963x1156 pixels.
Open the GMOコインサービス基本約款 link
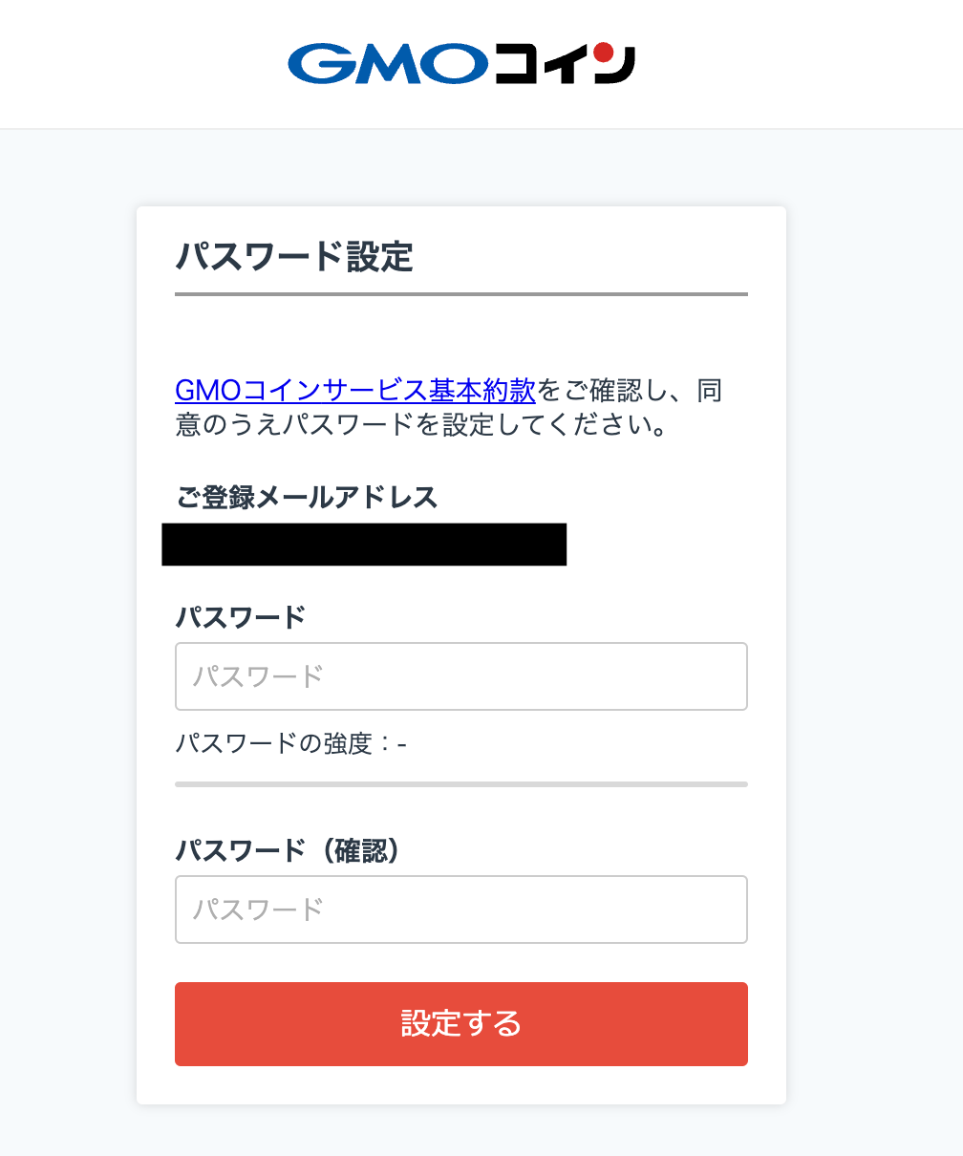355,390
